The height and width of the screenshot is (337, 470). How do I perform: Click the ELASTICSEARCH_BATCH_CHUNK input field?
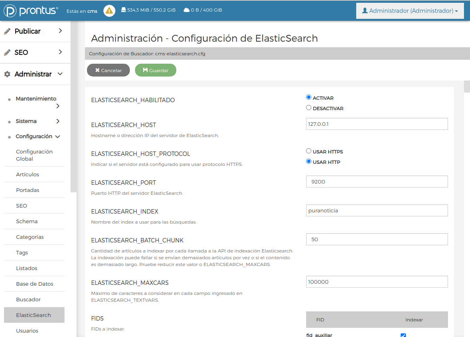click(x=377, y=239)
